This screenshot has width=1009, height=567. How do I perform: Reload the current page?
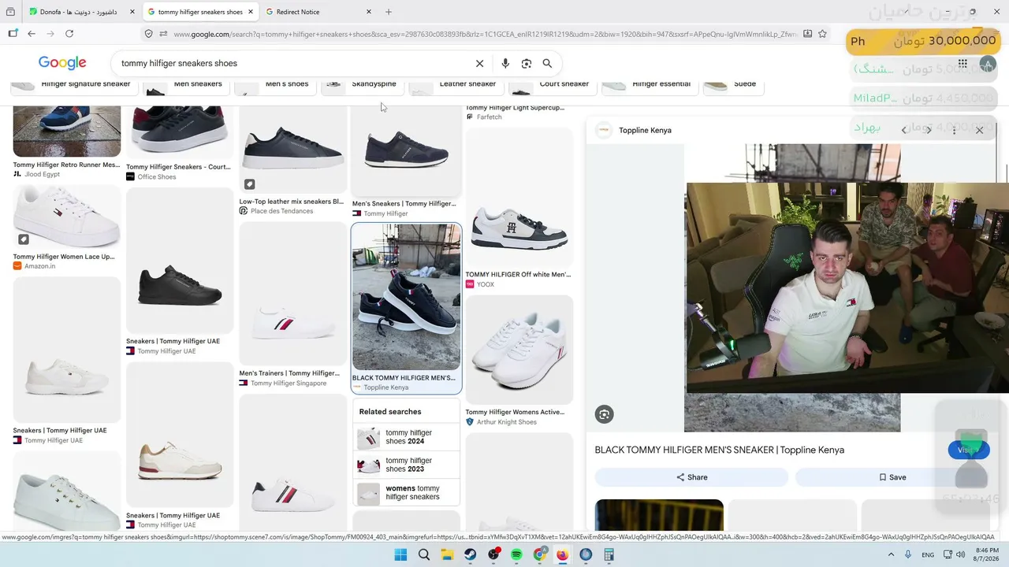coord(69,34)
